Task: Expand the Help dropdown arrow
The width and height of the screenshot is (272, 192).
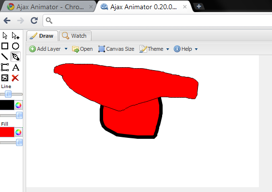Action: coord(196,49)
